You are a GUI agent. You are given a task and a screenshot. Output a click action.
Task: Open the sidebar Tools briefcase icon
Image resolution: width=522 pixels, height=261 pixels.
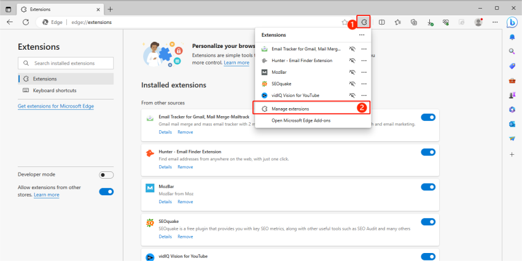click(512, 80)
